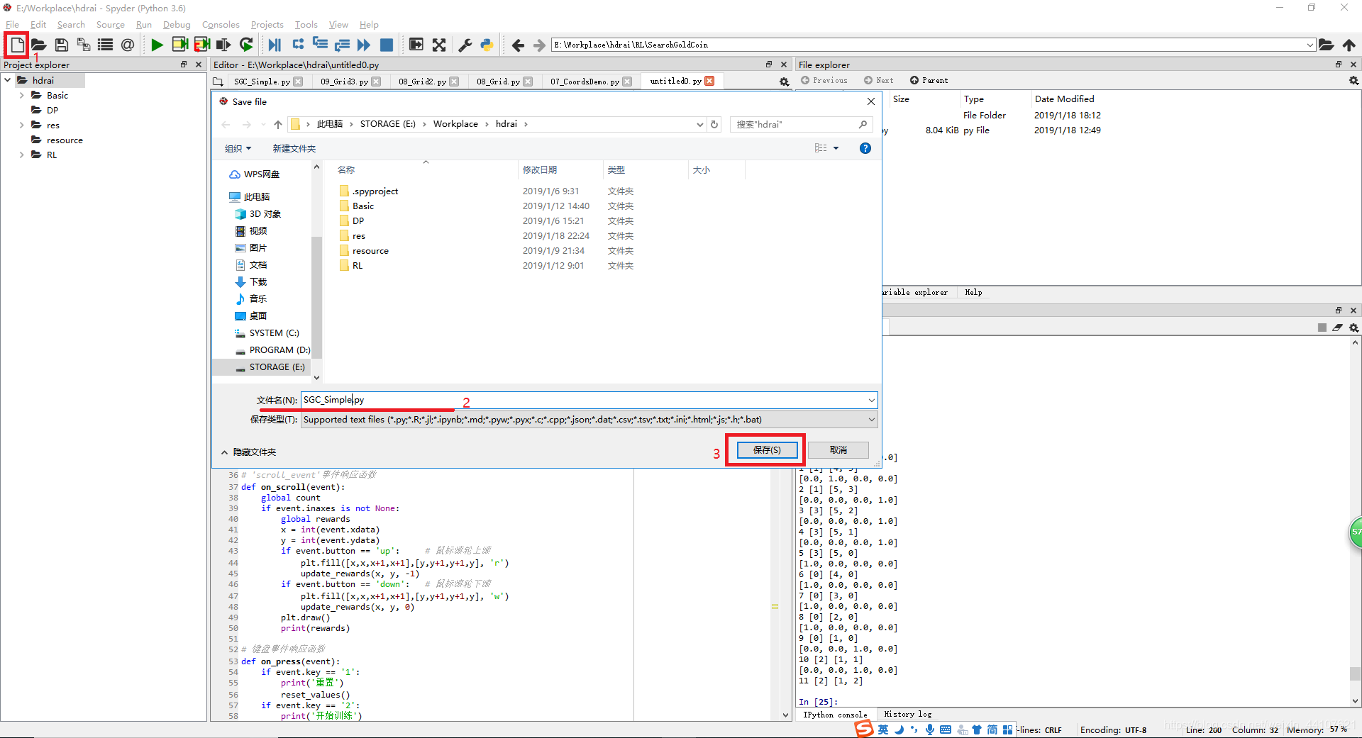Maximize current pane toolbar icon
This screenshot has width=1362, height=738.
click(x=416, y=45)
